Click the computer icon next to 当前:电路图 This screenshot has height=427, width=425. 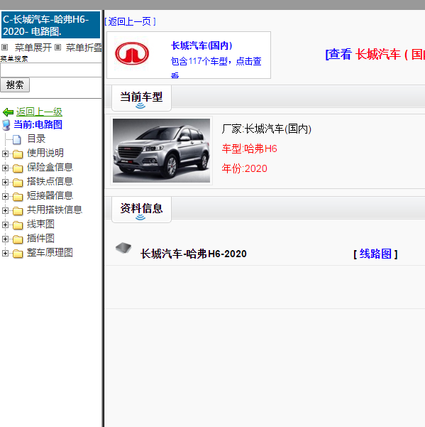pyautogui.click(x=6, y=125)
